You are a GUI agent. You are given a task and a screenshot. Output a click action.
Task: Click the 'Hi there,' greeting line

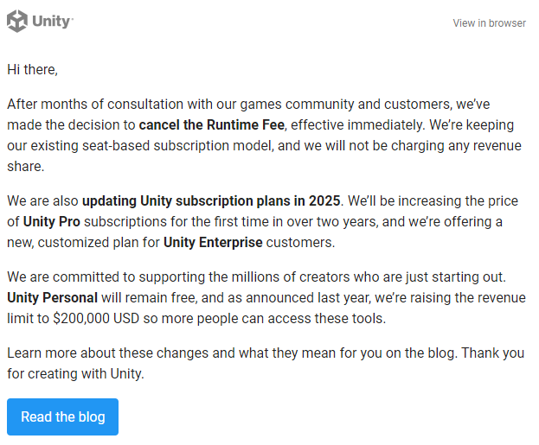(32, 68)
